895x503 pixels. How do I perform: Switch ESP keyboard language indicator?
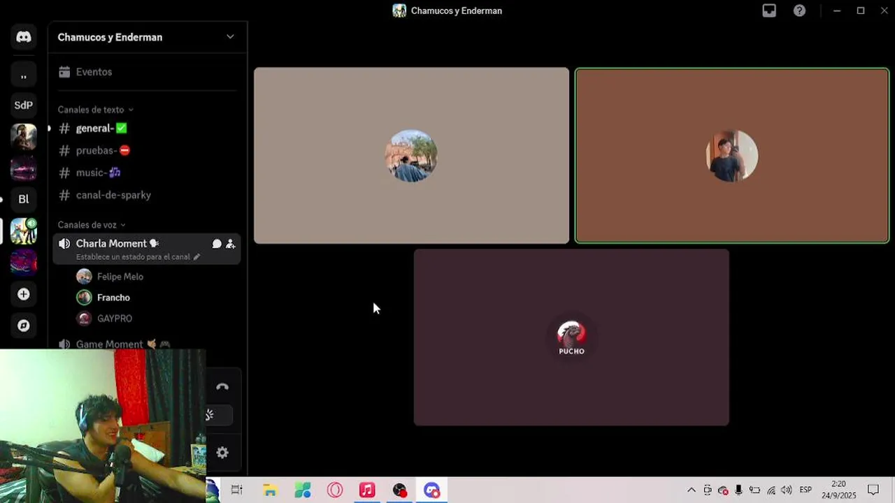[805, 490]
